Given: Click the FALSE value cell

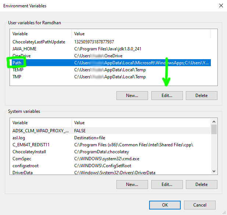Looking at the screenshot, I should click(x=80, y=131).
